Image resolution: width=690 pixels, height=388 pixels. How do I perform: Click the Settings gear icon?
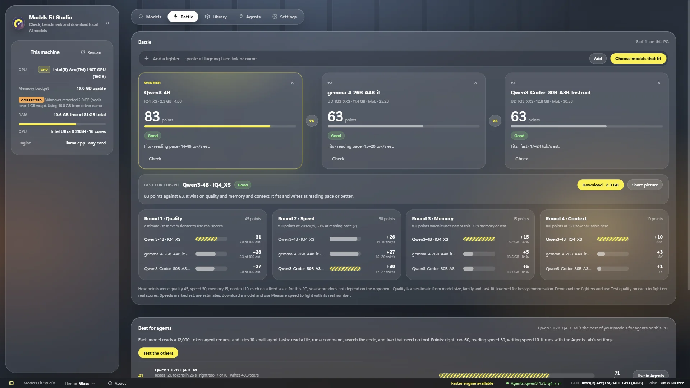pyautogui.click(x=275, y=17)
